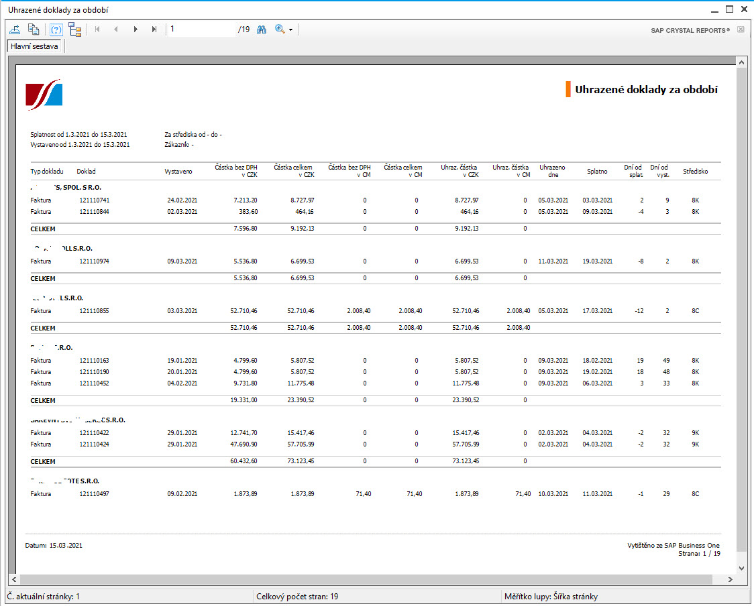Click the page number input field
Viewport: 754px width, 606px height.
[x=201, y=29]
